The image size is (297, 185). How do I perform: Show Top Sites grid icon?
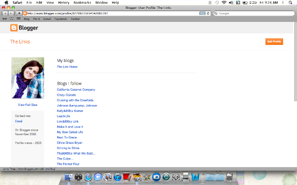point(12,19)
